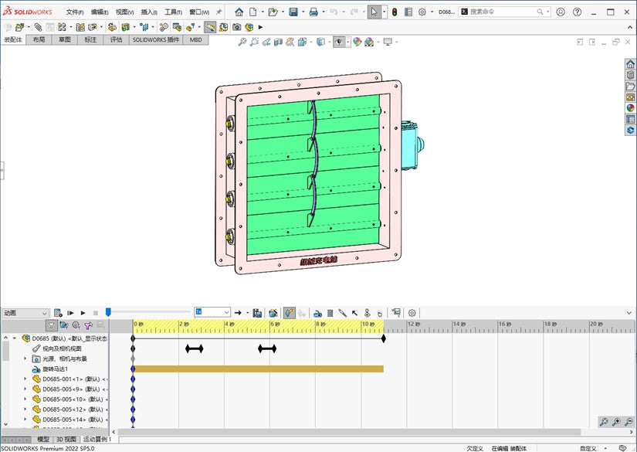Collapse the CommandManager ribbon chevron
Screen dimensions: 637x452
(630, 27)
